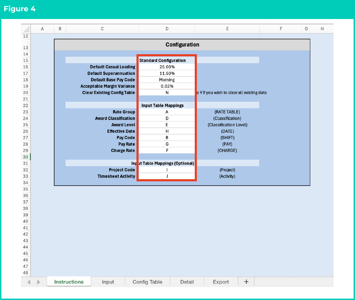Click the Default Casual Loading label

click(113, 67)
